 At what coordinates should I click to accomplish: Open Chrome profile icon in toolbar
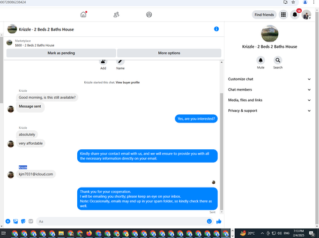coord(305,2)
